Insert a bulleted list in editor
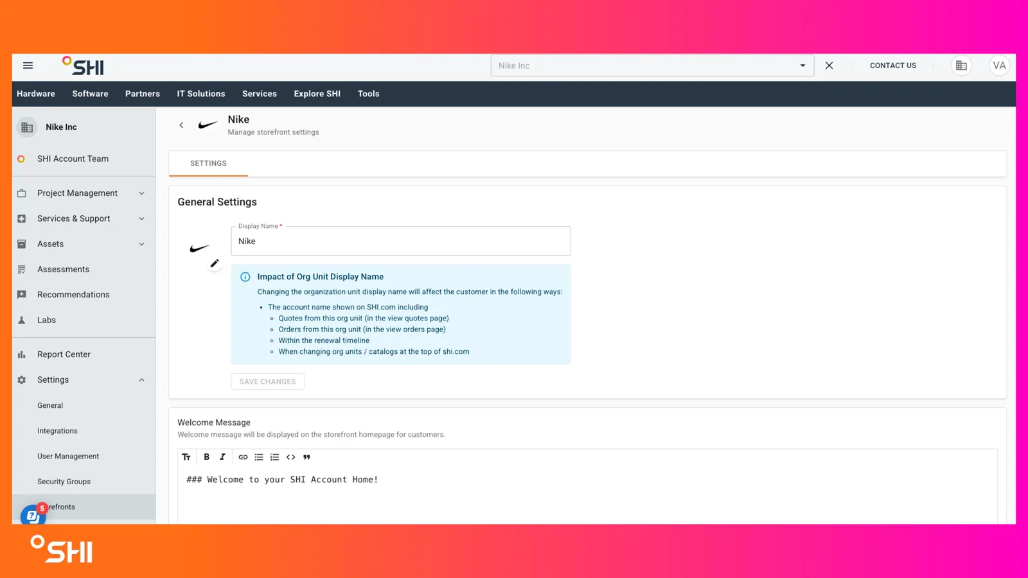 point(259,457)
